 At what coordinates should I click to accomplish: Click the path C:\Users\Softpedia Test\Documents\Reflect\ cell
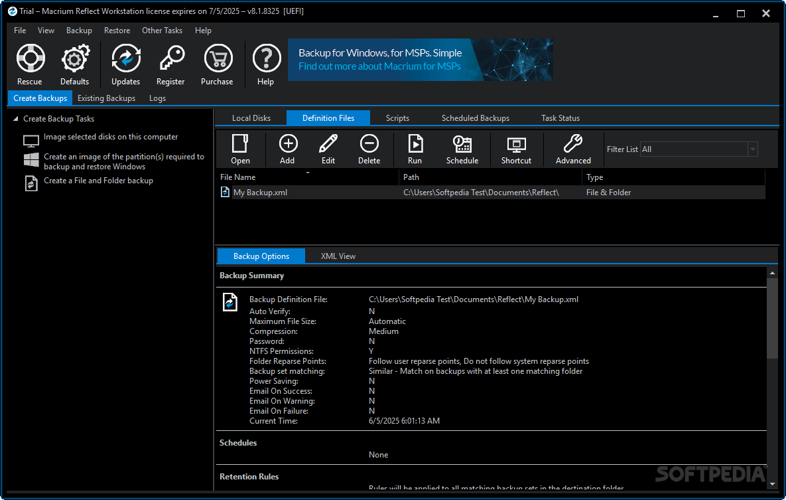(x=481, y=193)
